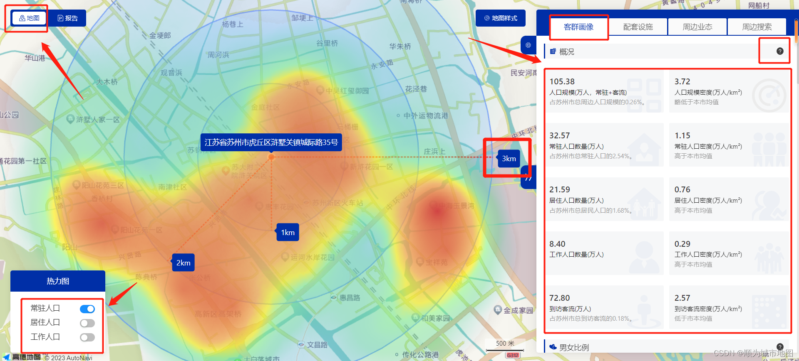Click the 男女比例 section icon

[x=553, y=347]
